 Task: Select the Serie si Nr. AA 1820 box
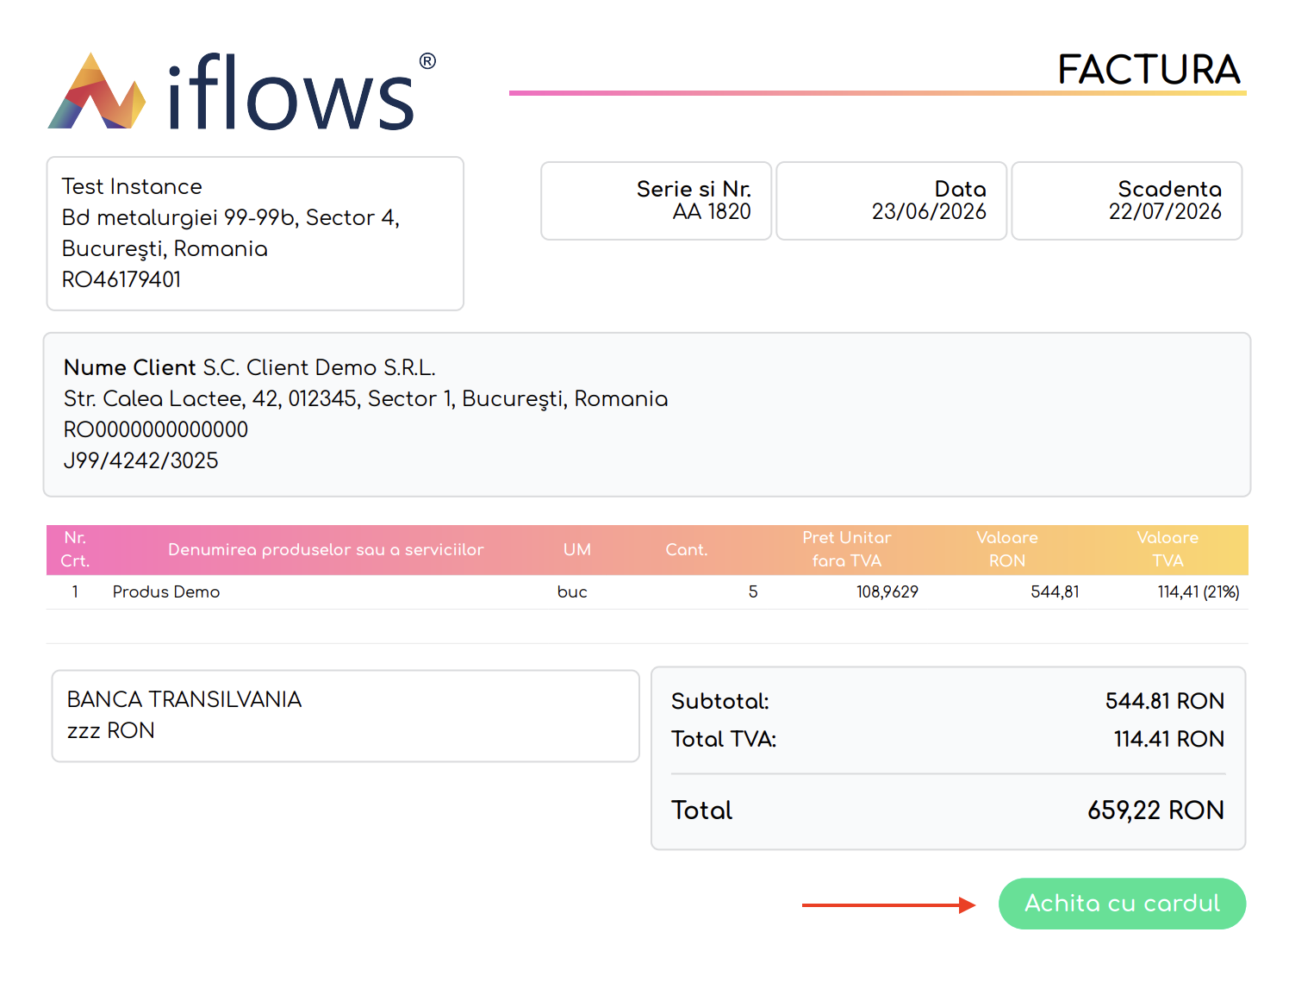pyautogui.click(x=656, y=201)
